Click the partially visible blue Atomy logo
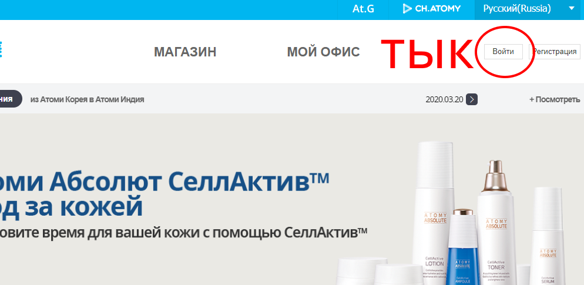Screen dimensions: 584x285 (x=1, y=49)
